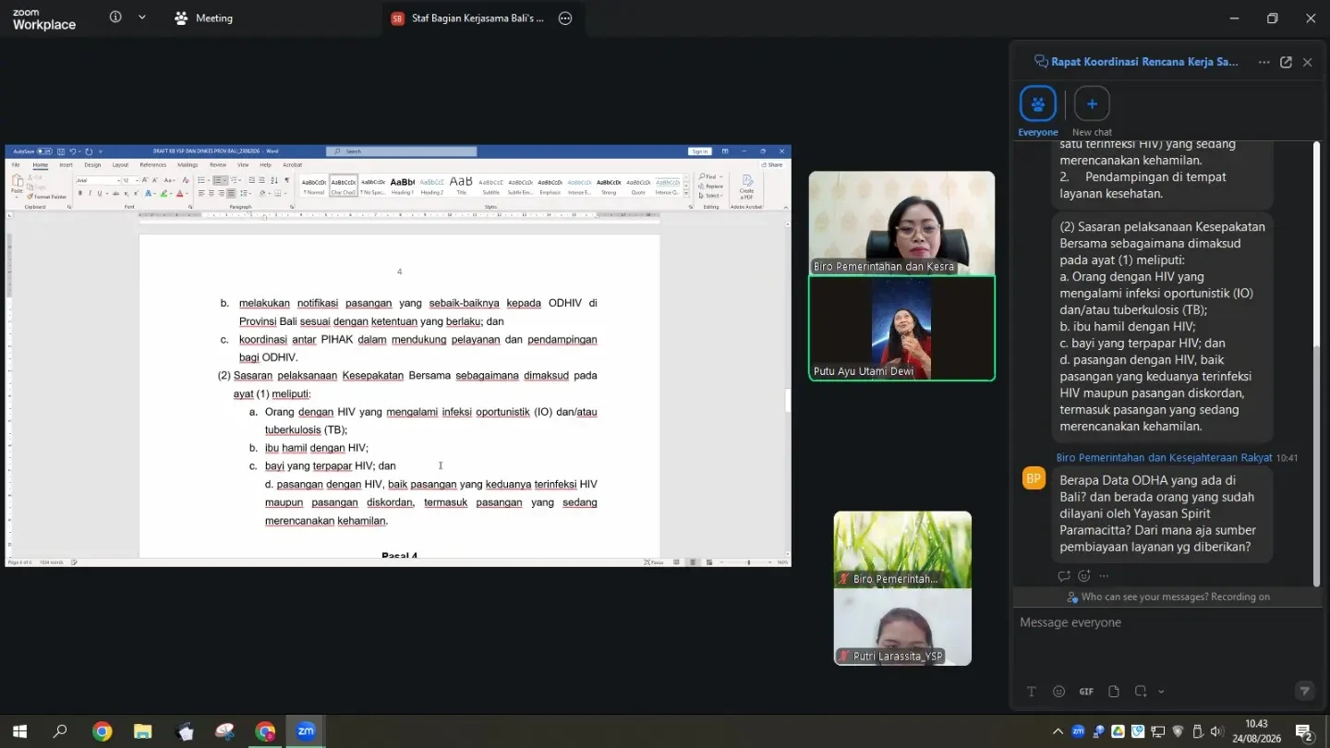Viewport: 1330px width, 748px height.
Task: Expand the chevron next to meeting info icon
Action: [x=141, y=18]
